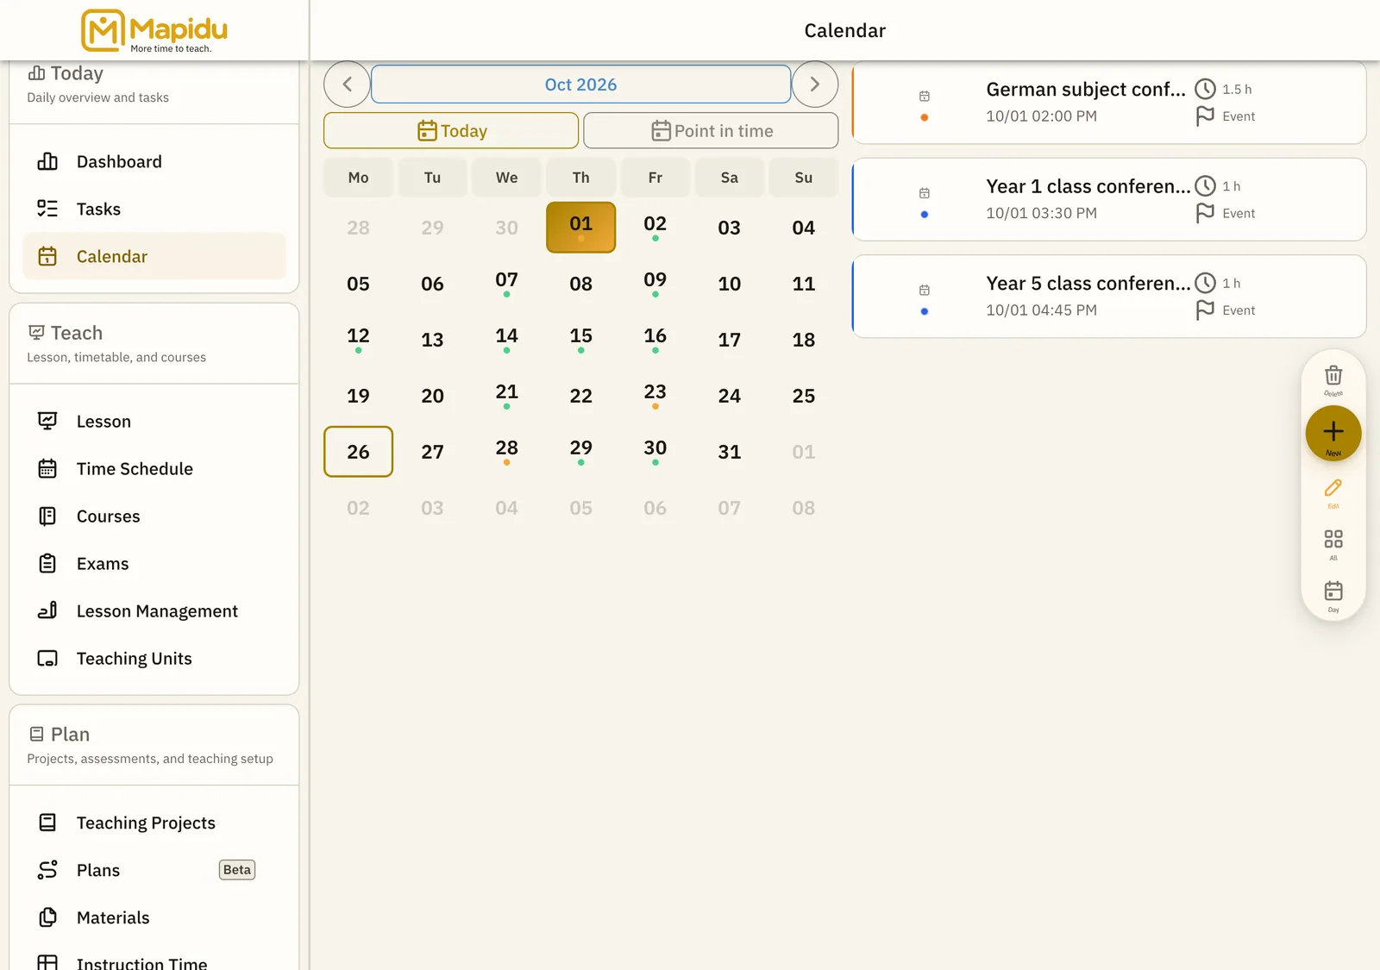The image size is (1380, 970).
Task: Open the Lesson section
Action: pos(154,422)
